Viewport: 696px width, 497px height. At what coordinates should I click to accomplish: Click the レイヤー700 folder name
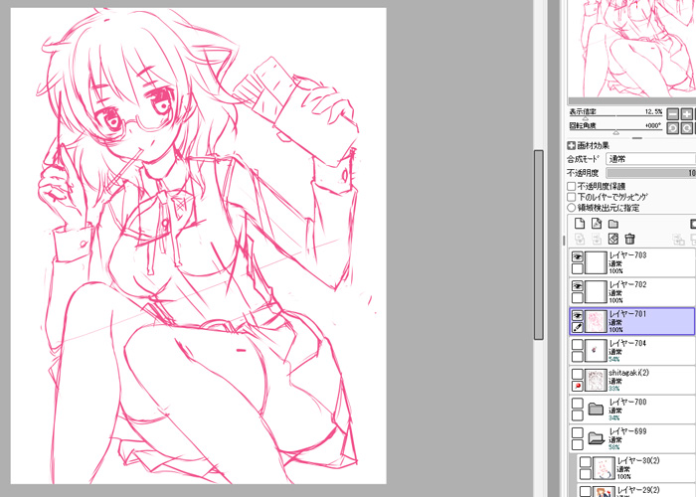point(627,402)
